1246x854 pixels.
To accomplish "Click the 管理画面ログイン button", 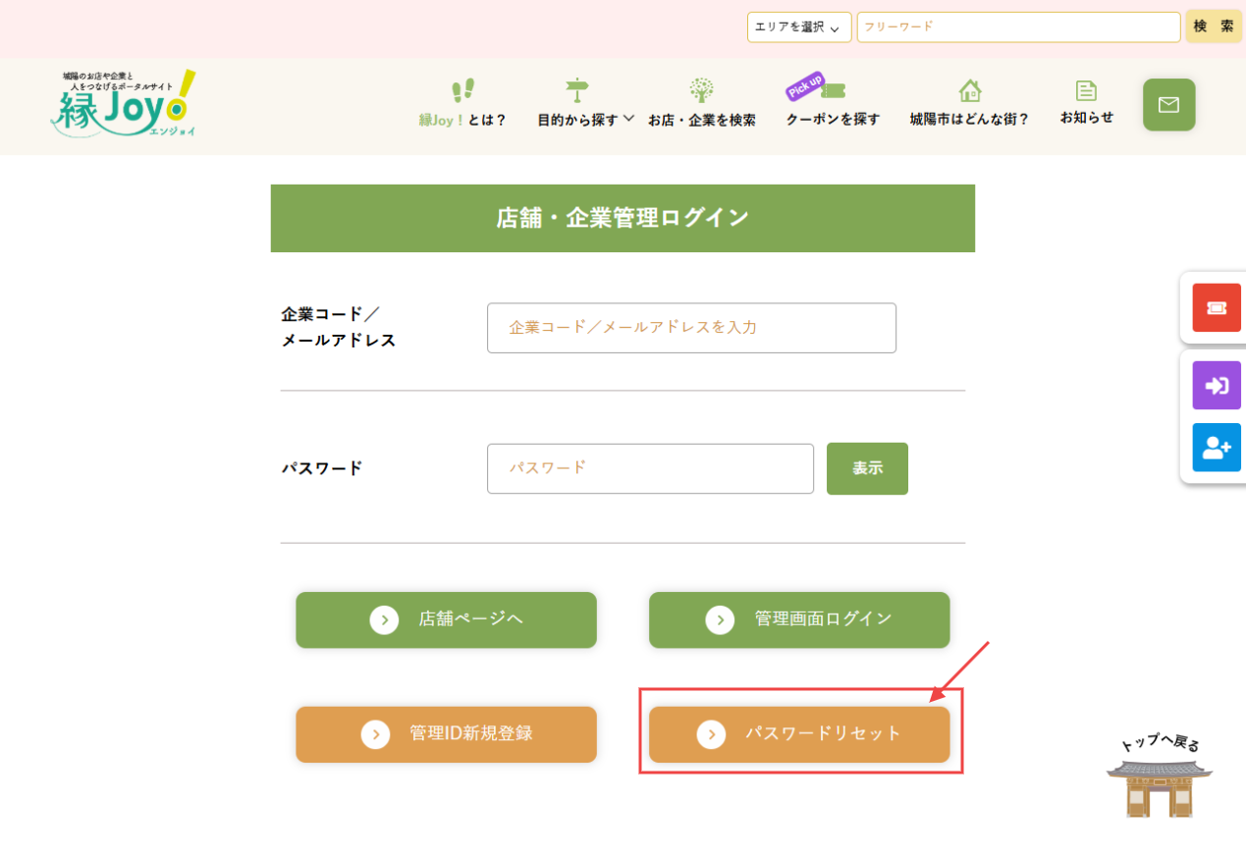I will 798,619.
